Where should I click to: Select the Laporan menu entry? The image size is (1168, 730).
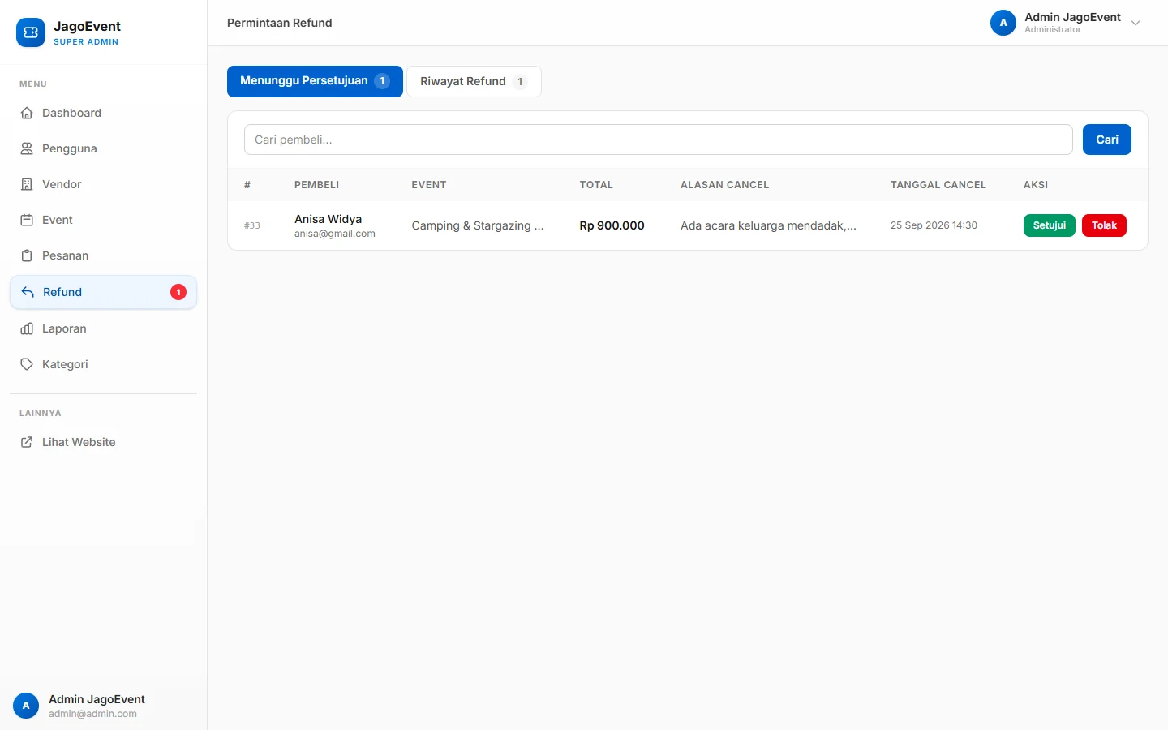coord(104,328)
